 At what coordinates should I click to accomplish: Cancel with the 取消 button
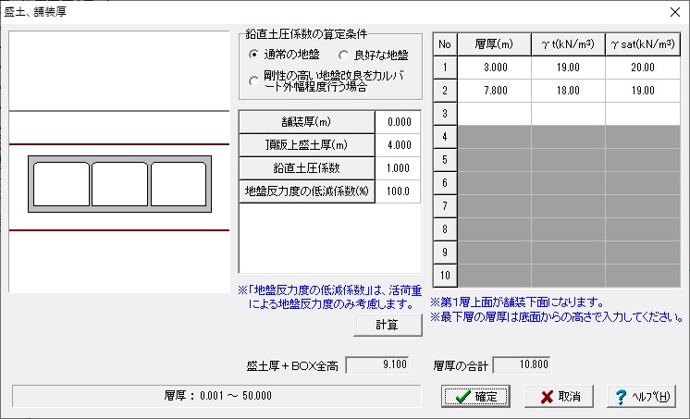559,396
